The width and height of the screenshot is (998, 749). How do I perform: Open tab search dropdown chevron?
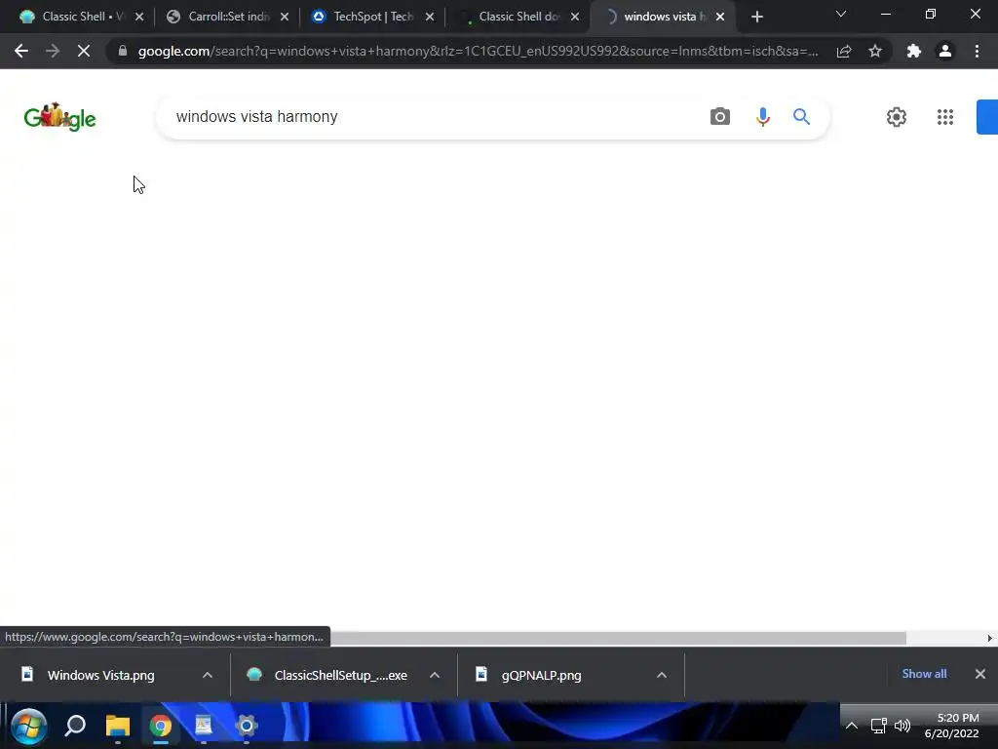841,14
